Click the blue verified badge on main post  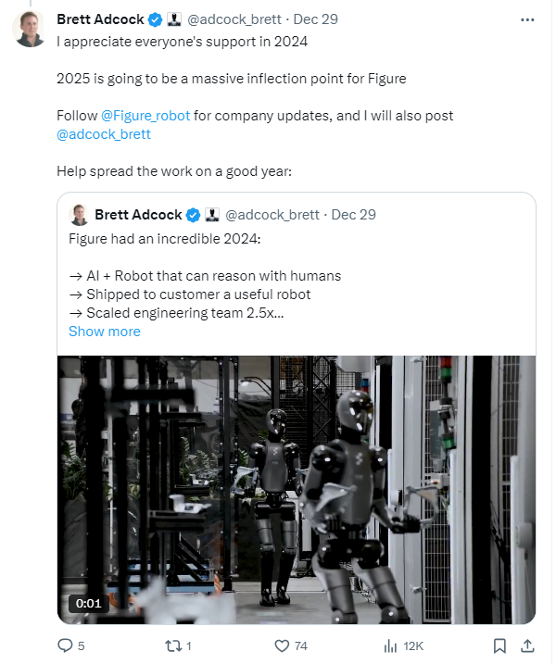point(156,19)
